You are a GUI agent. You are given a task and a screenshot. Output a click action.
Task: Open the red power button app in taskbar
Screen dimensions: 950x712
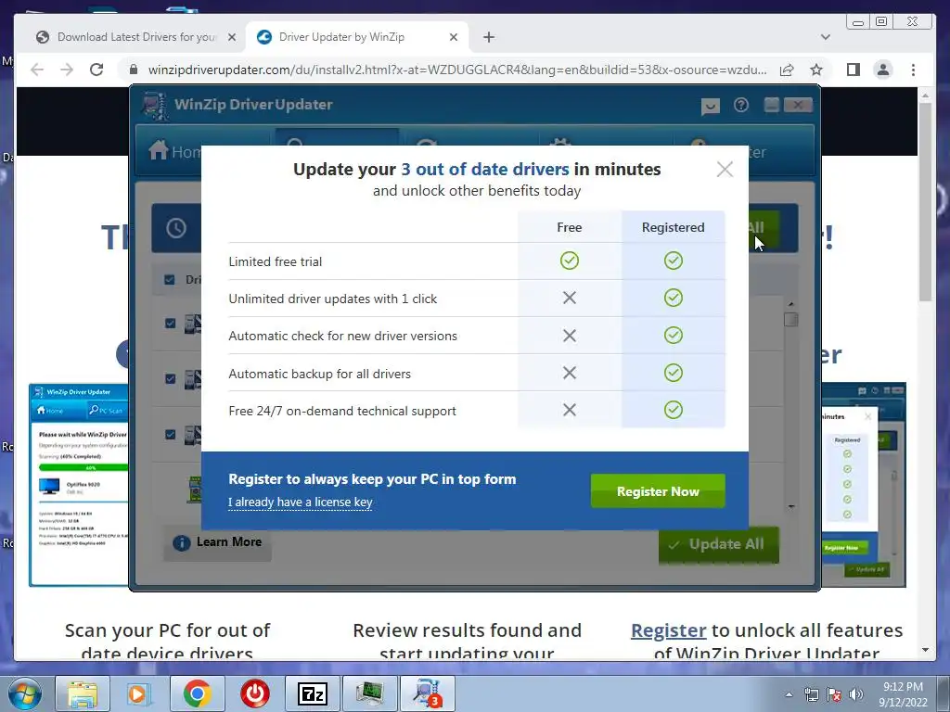pyautogui.click(x=254, y=693)
